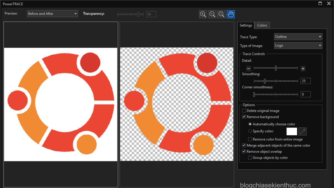Click the Zoom Out magnifier icon
The width and height of the screenshot is (334, 188).
(x=212, y=14)
